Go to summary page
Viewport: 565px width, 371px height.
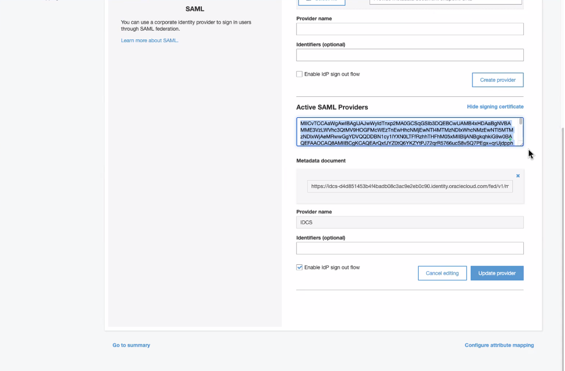pyautogui.click(x=131, y=345)
